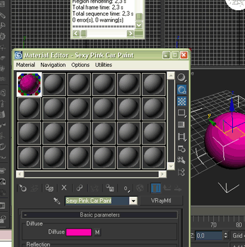
Task: Click frame 80 on the timeline
Action: tap(239, 225)
